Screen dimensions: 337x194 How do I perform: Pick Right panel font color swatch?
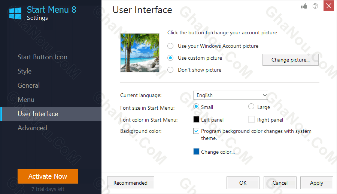pos(251,119)
